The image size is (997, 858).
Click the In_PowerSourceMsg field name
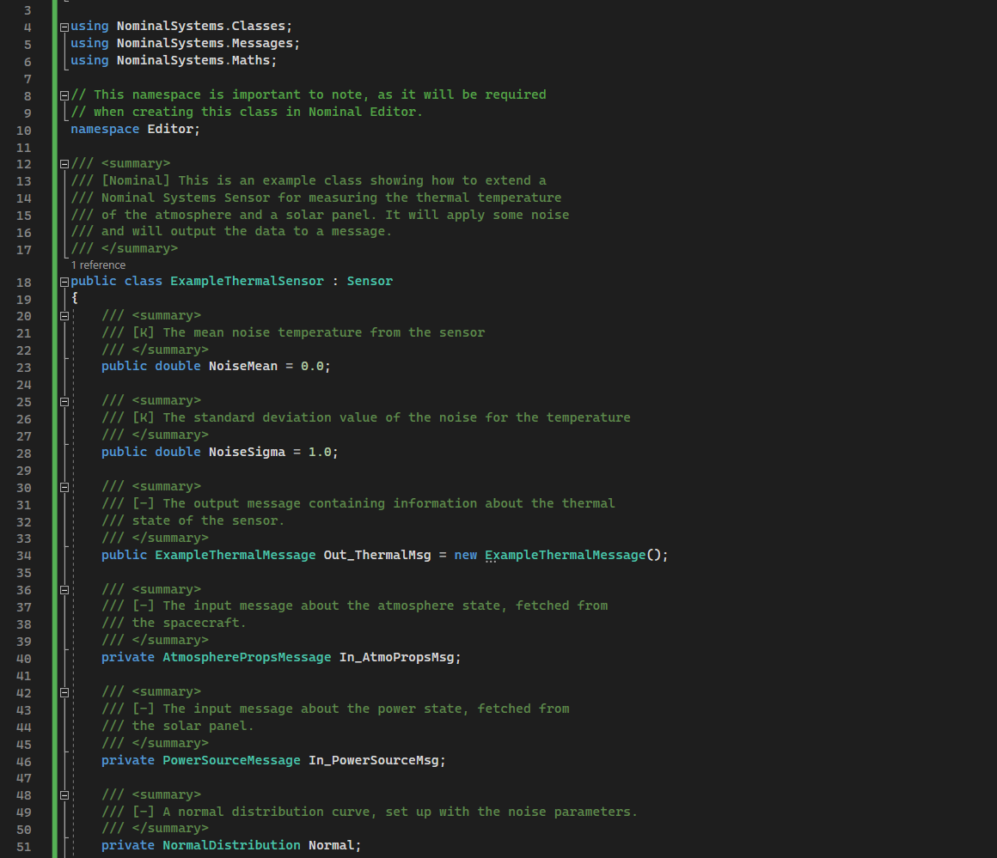coord(373,760)
